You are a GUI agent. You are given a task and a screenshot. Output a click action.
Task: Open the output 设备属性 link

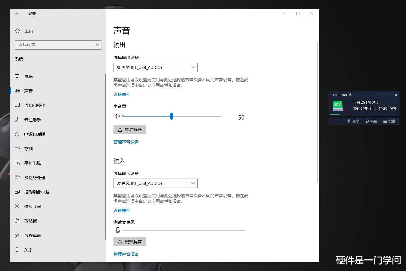[122, 95]
